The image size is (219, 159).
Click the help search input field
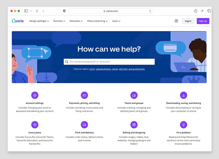109,62
